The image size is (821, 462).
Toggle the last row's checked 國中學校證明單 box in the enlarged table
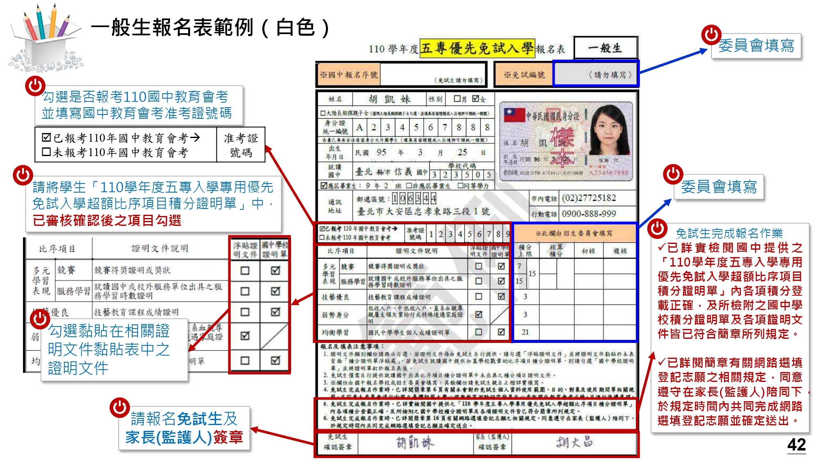coord(275,360)
